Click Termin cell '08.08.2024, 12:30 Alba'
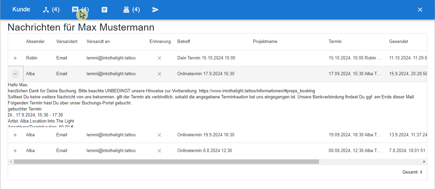This screenshot has width=435, height=189. (x=355, y=151)
